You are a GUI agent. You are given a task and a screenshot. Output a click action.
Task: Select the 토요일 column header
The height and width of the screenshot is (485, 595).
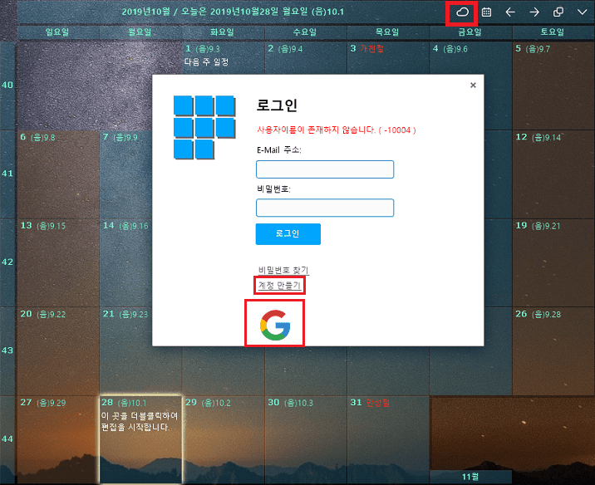pos(553,32)
